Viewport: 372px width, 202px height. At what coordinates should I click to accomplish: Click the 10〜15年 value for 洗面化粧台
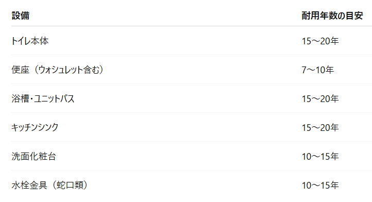[320, 156]
